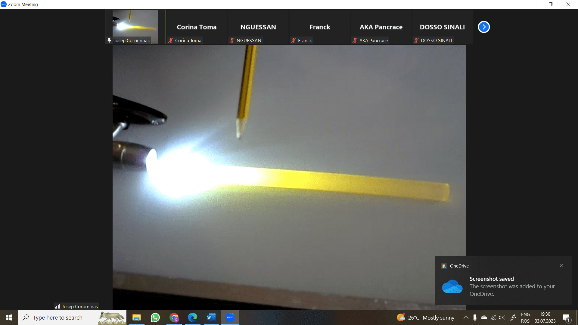This screenshot has width=578, height=325.
Task: Select Corina Toma participant tile
Action: pyautogui.click(x=197, y=27)
